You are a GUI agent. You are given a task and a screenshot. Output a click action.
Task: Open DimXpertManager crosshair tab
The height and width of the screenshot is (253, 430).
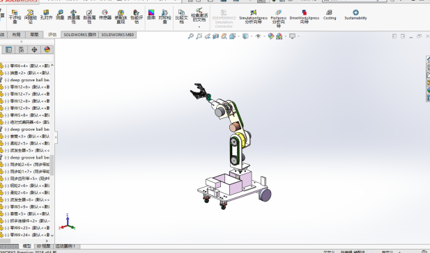pos(34,49)
